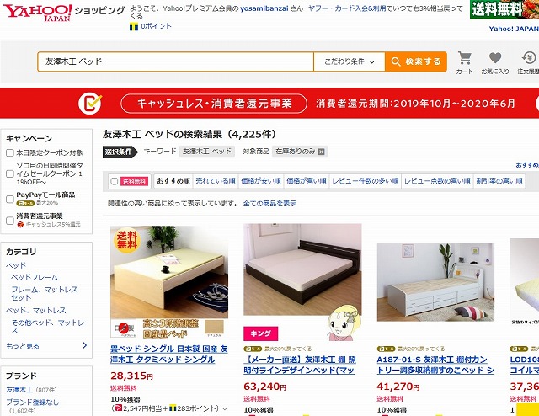
Task: Tick the 消費者還元事業 checkbox
Action: (x=10, y=221)
